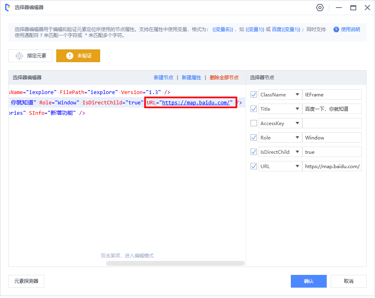Screen dimensions: 375x298
Task: Maximize the selector editor window
Action: [353, 8]
